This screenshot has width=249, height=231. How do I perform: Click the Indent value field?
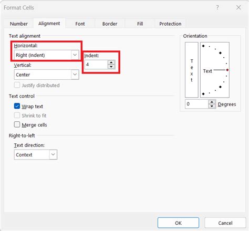96,65
